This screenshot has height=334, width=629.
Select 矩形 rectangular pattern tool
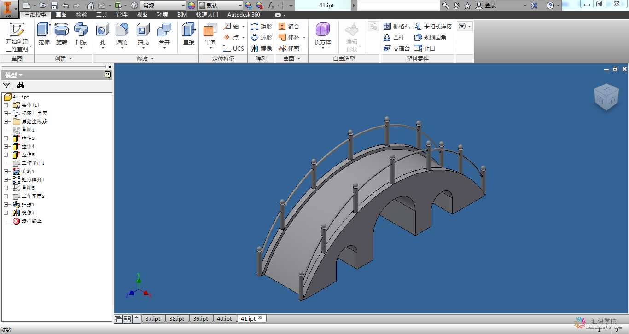261,26
